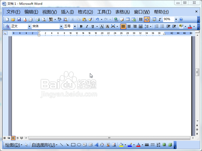Toggle underline formatting
Viewport: 202px width, 151px height.
[x=93, y=26]
